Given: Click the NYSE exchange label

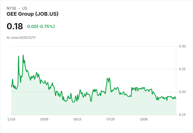Looking at the screenshot, I should point(12,8).
